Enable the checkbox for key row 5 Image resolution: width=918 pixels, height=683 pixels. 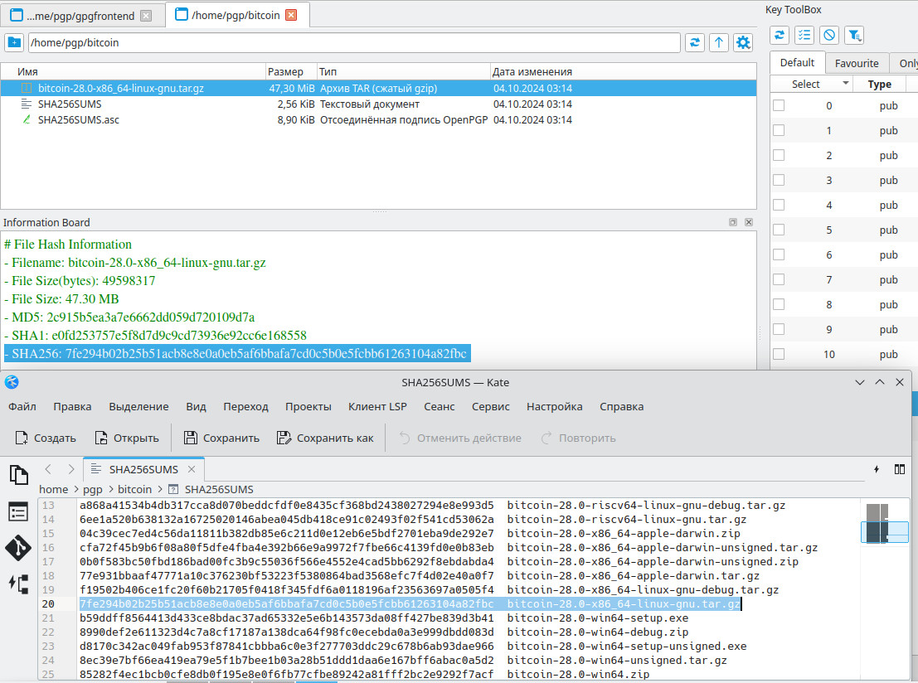point(779,230)
